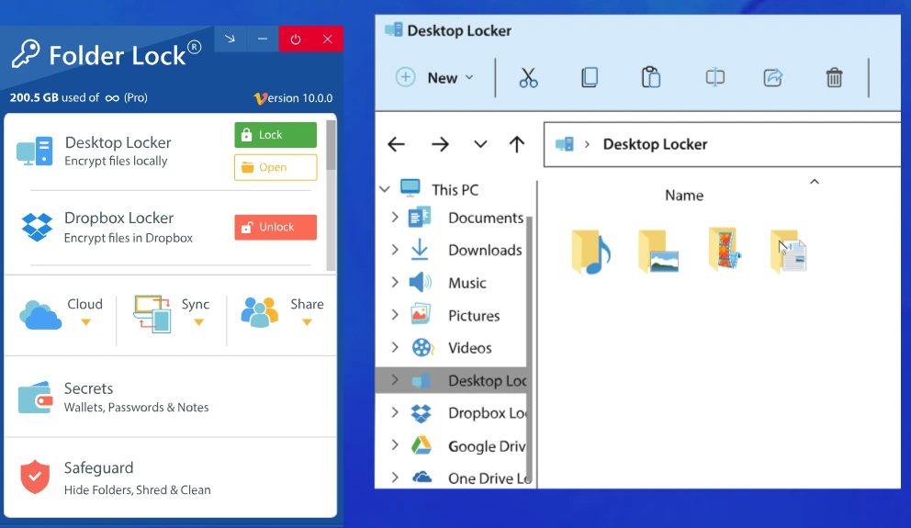Unlock the Dropbox Locker
911x528 pixels.
276,227
